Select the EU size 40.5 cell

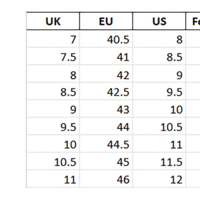[106, 39]
